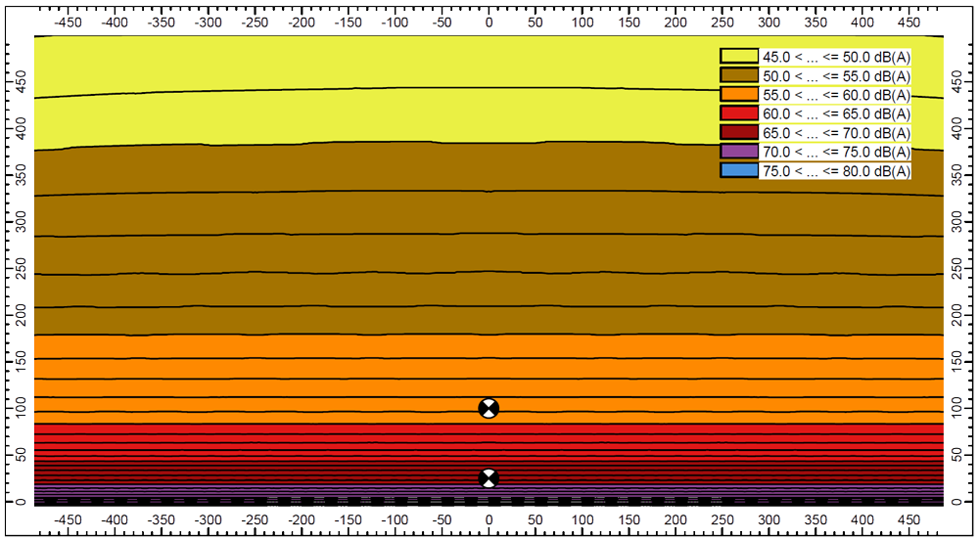Click the '75.0 < ... <= 80.0 dB(A)' legend label

tap(836, 170)
